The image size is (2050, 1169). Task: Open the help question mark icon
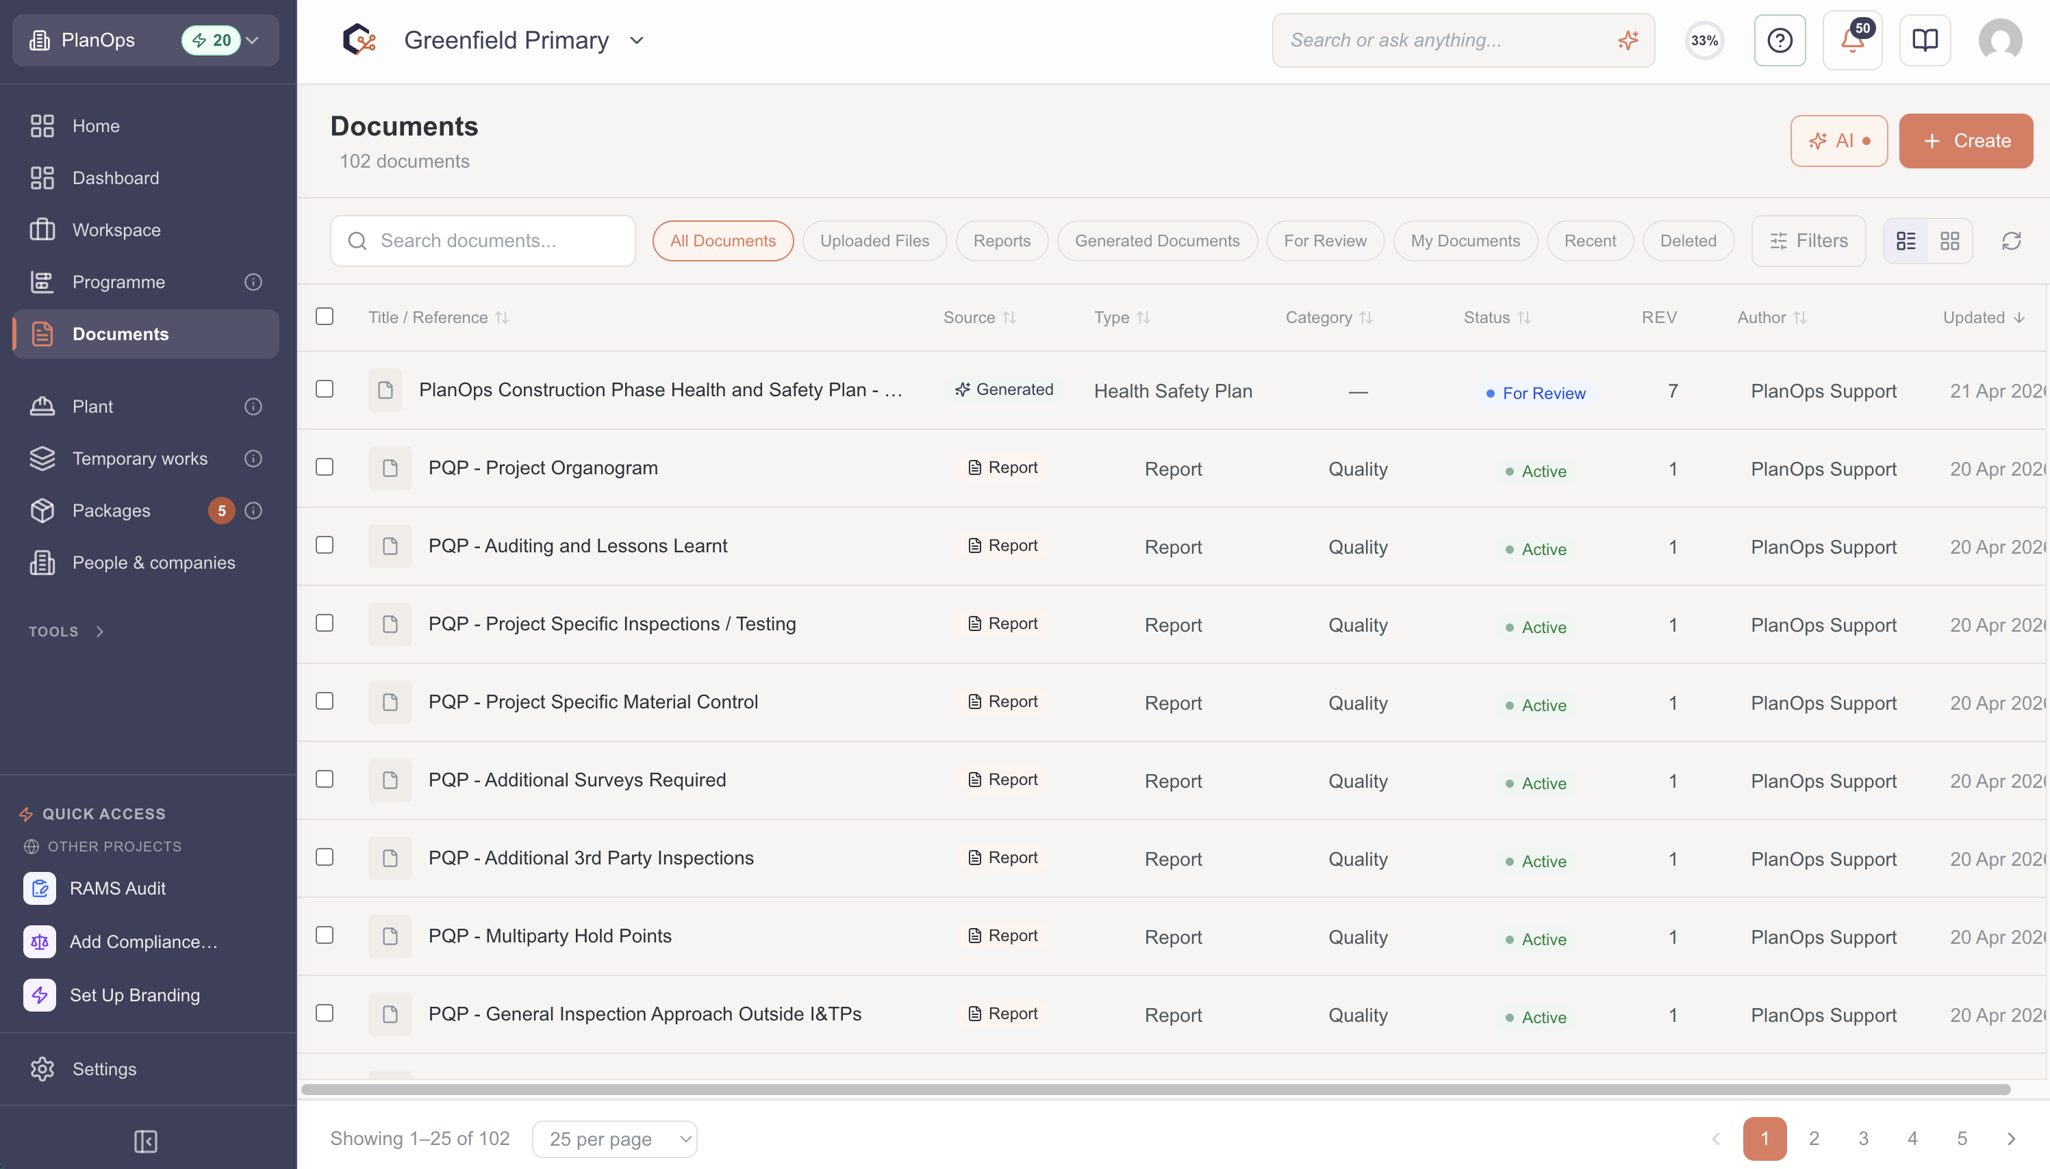pos(1780,40)
